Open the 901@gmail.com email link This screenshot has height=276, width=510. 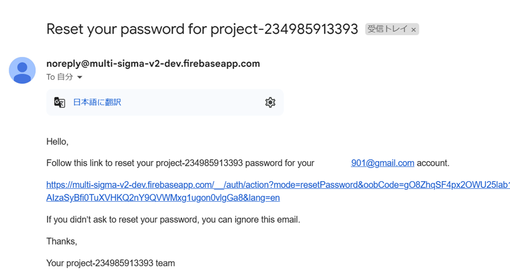[x=382, y=163]
